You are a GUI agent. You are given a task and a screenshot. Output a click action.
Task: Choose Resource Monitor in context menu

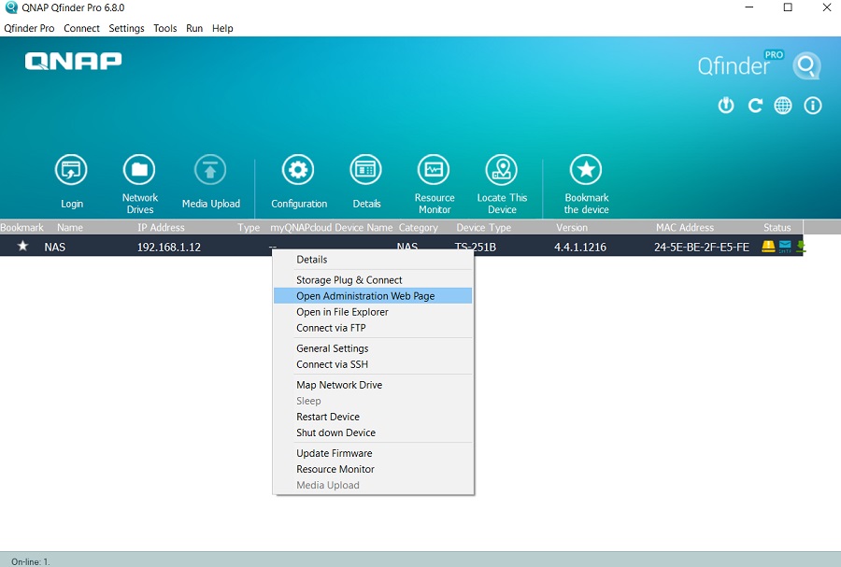(x=373, y=469)
